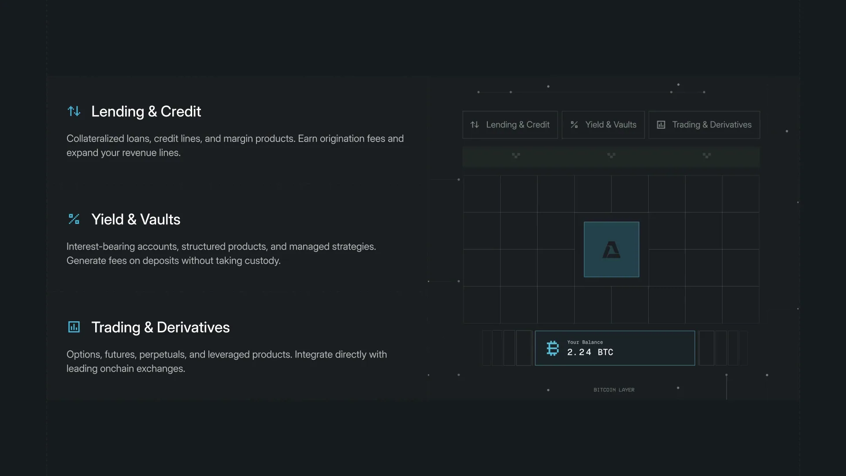Click the small pixel marker under the Lending & Credit tab
This screenshot has height=476, width=846.
pos(516,155)
